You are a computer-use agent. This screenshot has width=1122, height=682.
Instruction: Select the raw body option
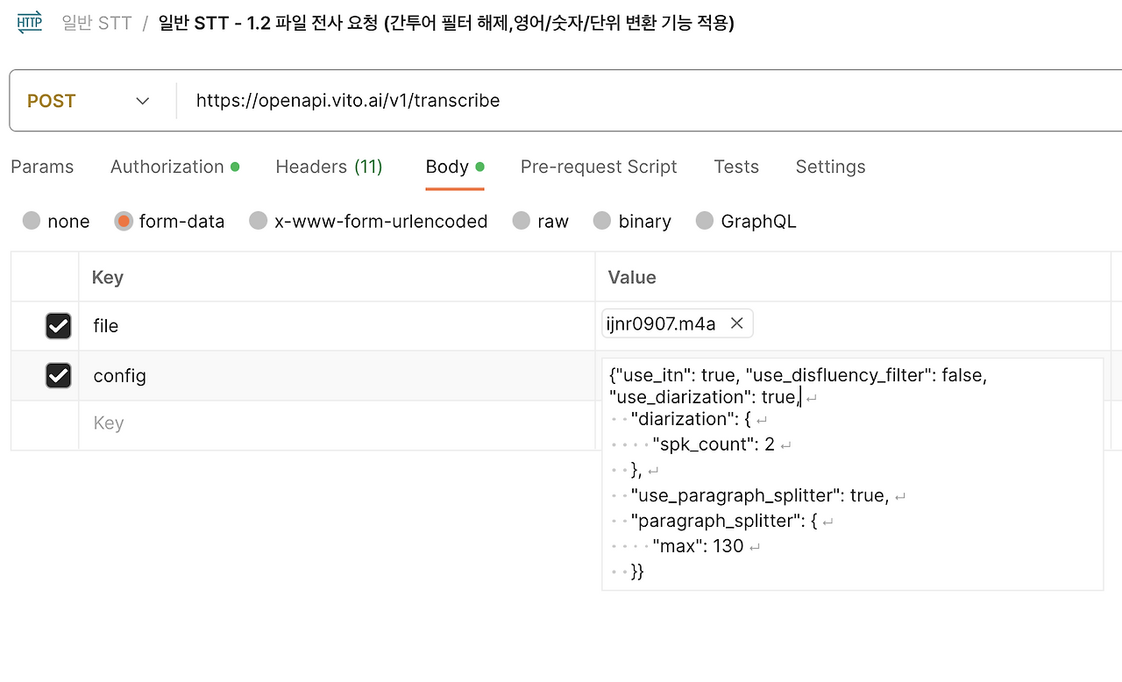coord(522,221)
